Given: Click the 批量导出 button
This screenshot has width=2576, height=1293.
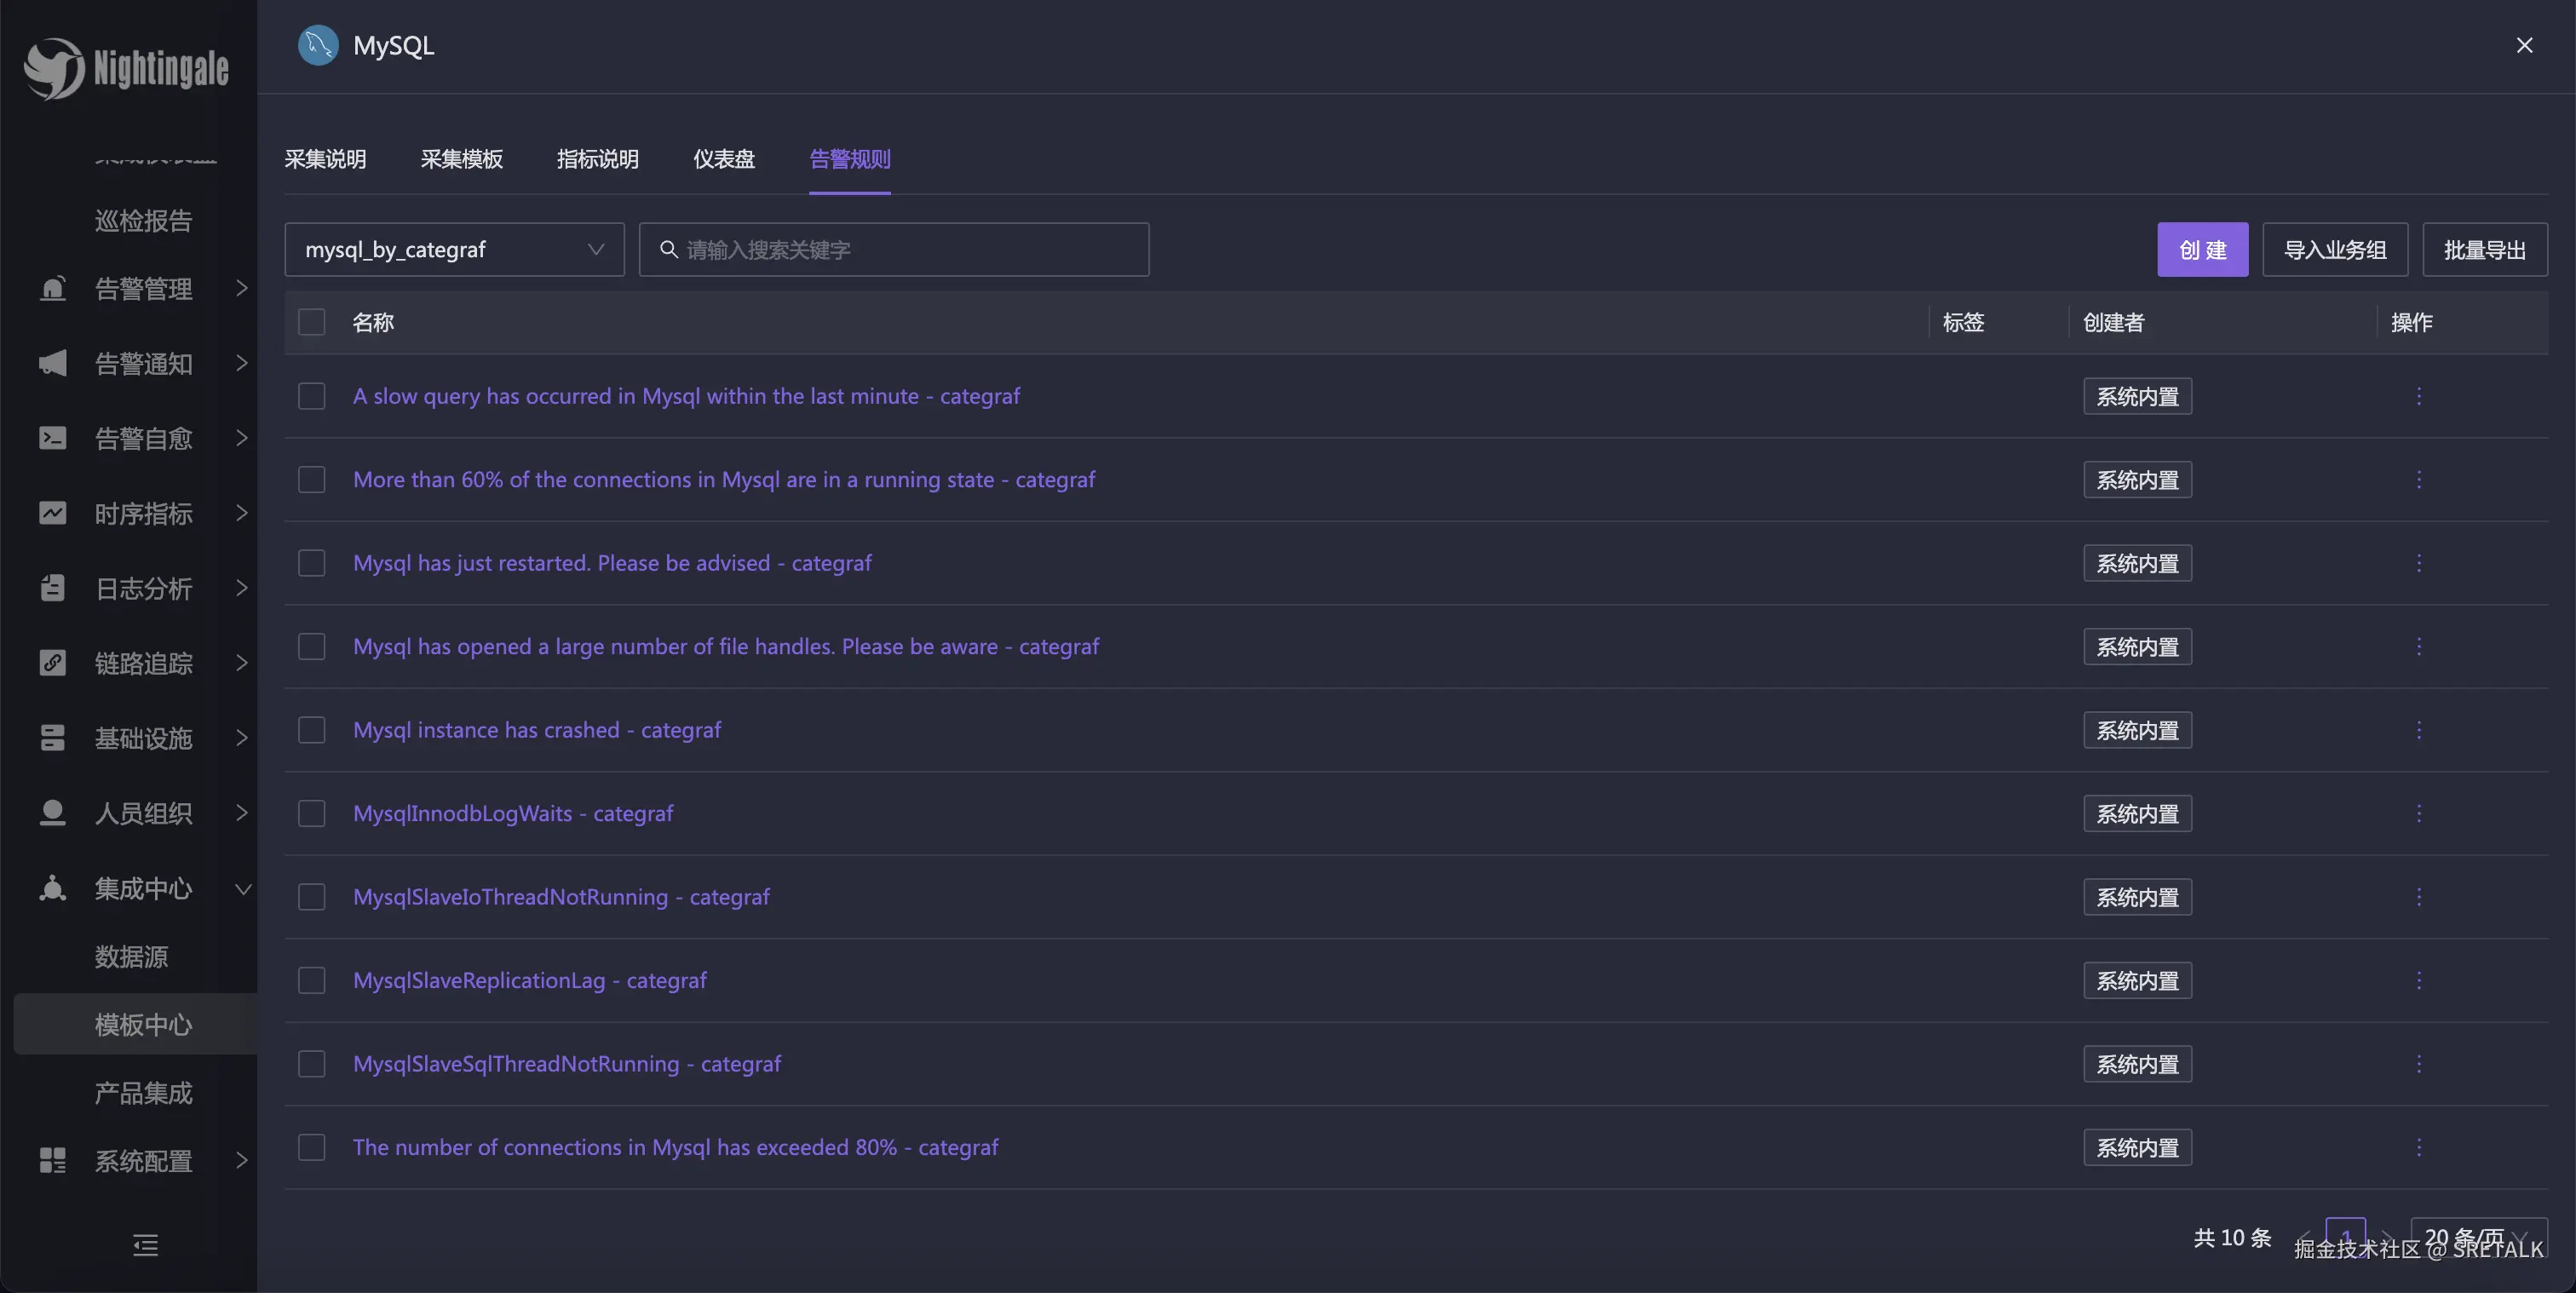Looking at the screenshot, I should [x=2484, y=249].
